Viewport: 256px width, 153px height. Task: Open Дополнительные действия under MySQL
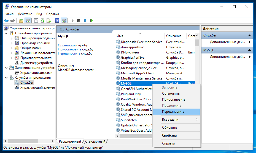point(227,57)
